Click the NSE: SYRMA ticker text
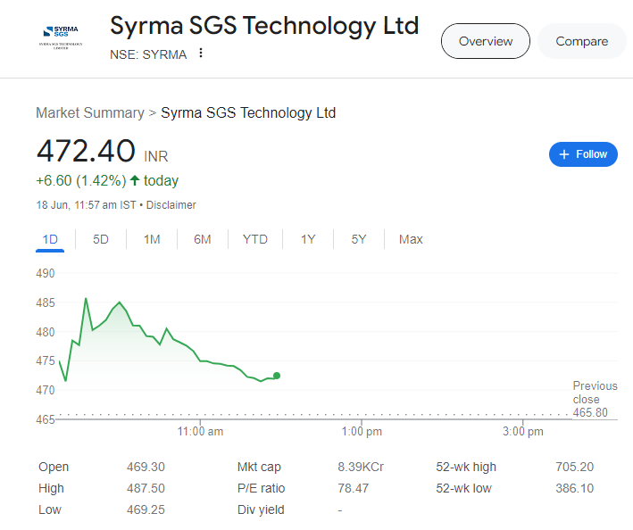This screenshot has height=530, width=633. pos(148,54)
